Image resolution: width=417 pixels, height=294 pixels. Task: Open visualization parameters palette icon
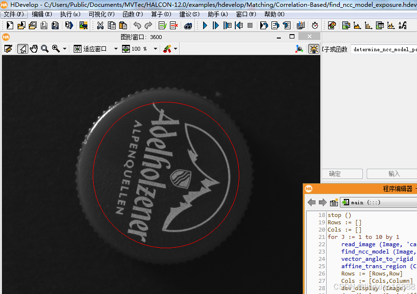point(332,25)
